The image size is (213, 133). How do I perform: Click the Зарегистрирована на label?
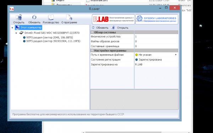click(x=104, y=65)
